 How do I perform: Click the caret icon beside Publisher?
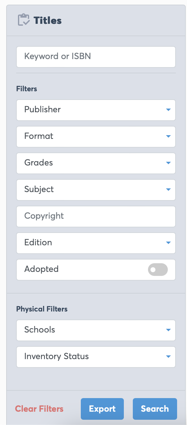[168, 110]
